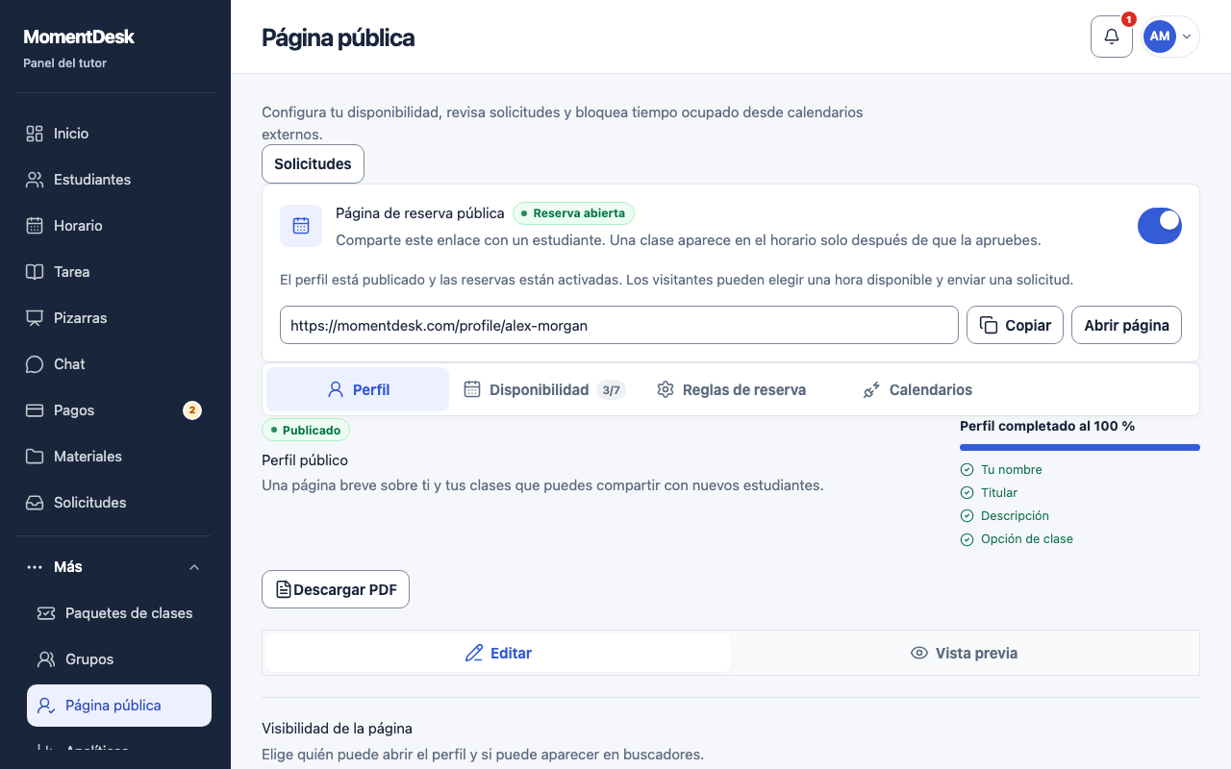Click the MomentDesk logo
1231x769 pixels.
pyautogui.click(x=79, y=37)
